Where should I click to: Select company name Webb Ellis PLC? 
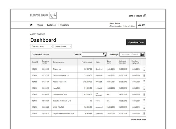pos(59,107)
